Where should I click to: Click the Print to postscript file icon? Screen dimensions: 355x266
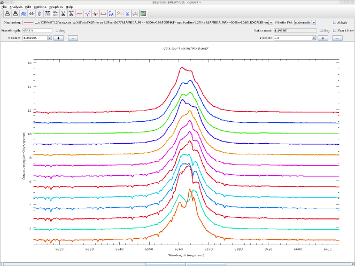point(16,14)
